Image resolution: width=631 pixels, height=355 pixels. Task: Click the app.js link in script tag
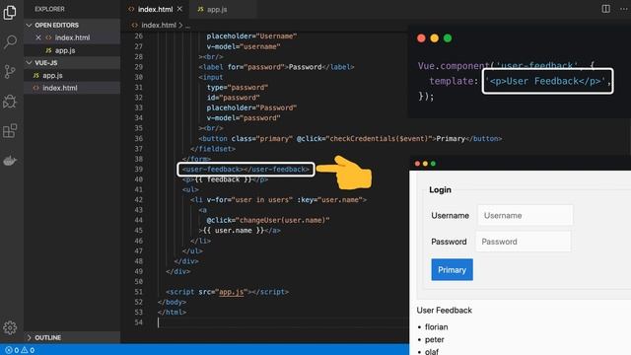[232, 292]
